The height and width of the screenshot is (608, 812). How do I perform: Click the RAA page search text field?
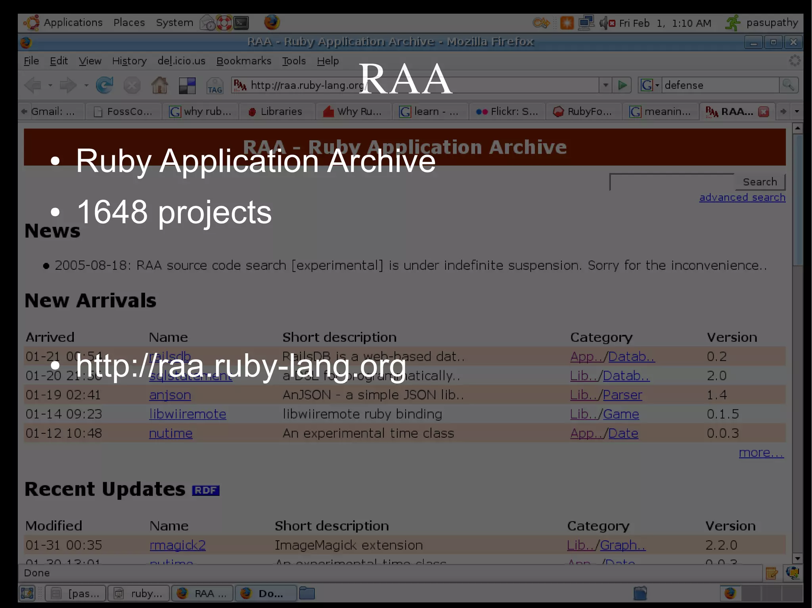672,182
